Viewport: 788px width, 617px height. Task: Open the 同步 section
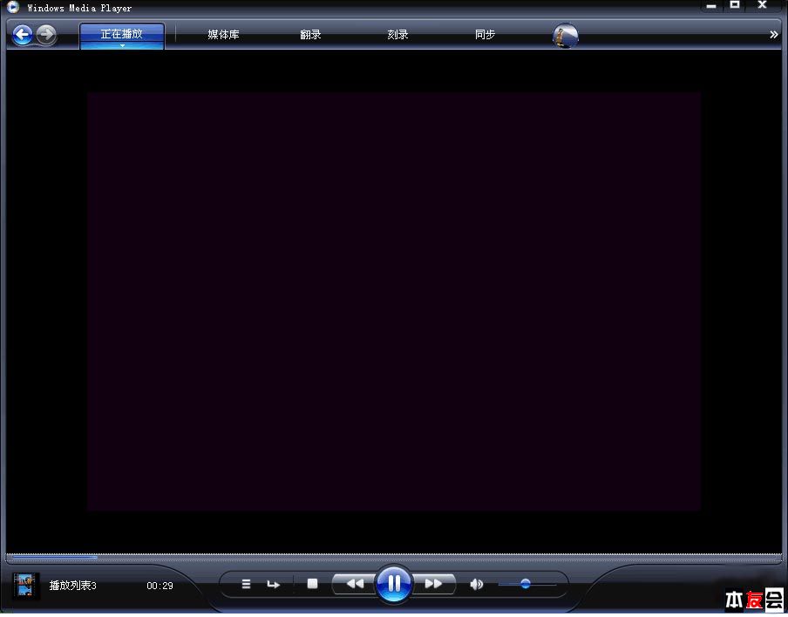(x=485, y=35)
